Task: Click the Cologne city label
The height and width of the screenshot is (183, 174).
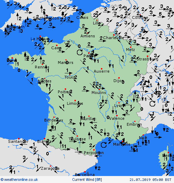Action: point(140,17)
